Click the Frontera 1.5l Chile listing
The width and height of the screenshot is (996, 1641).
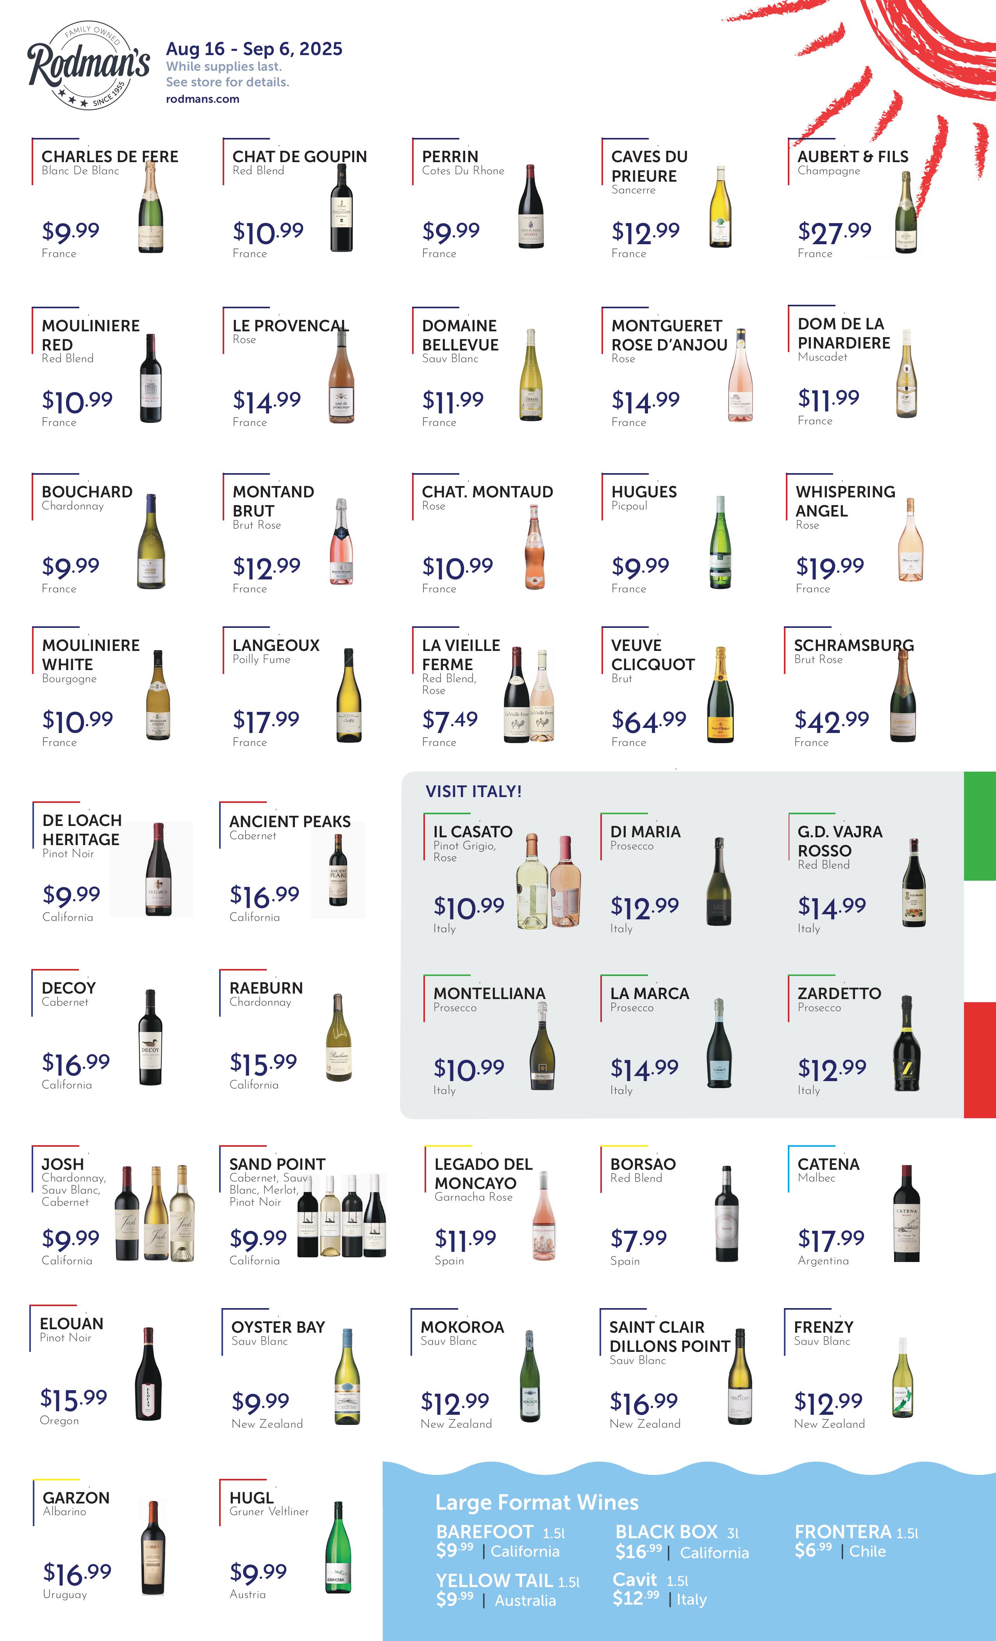coord(856,1541)
